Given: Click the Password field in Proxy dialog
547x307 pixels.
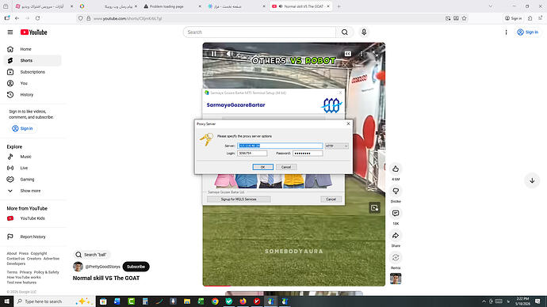Looking at the screenshot, I should pos(308,153).
